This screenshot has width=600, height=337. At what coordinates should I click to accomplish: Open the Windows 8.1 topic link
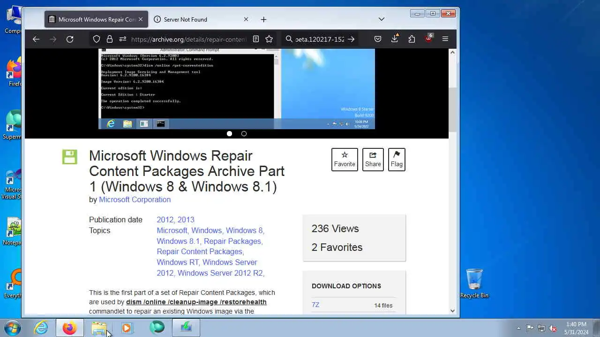(179, 241)
